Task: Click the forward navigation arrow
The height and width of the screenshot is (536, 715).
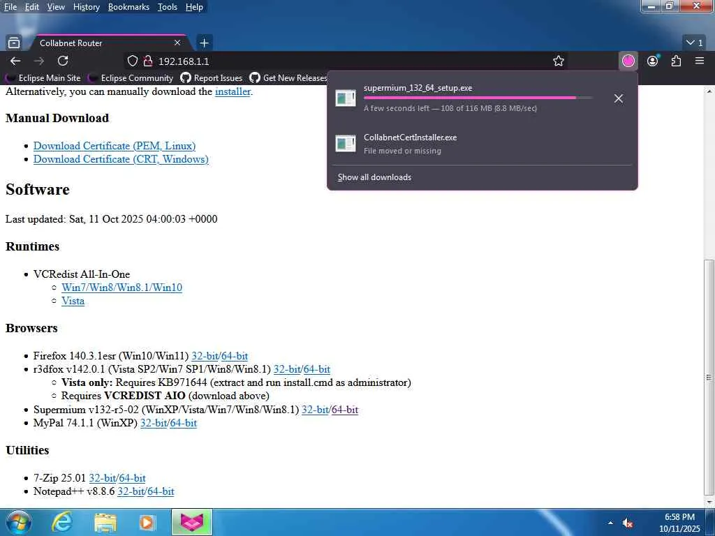Action: coord(39,61)
